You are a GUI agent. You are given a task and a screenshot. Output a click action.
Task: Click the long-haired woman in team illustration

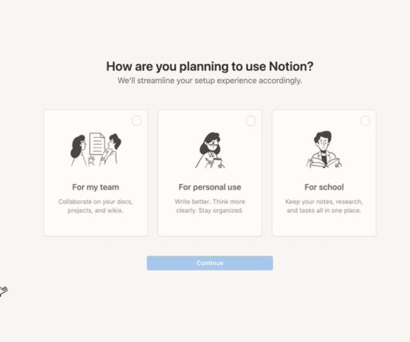pyautogui.click(x=79, y=151)
